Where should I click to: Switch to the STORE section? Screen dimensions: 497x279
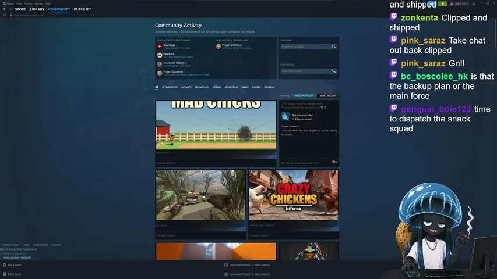click(20, 9)
